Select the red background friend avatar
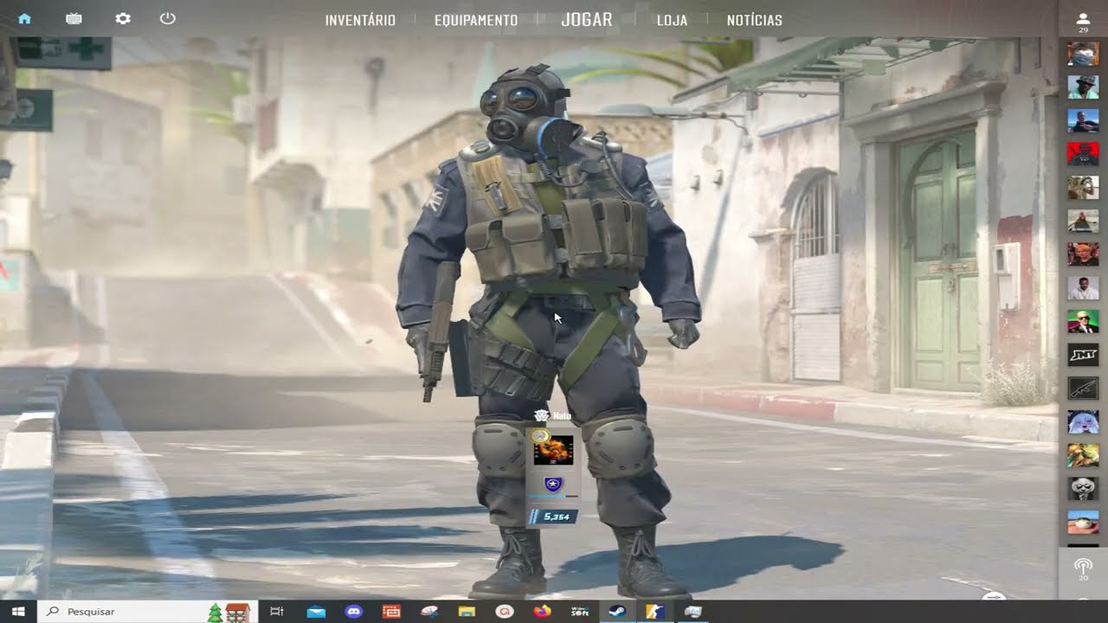The width and height of the screenshot is (1108, 623). [x=1083, y=154]
